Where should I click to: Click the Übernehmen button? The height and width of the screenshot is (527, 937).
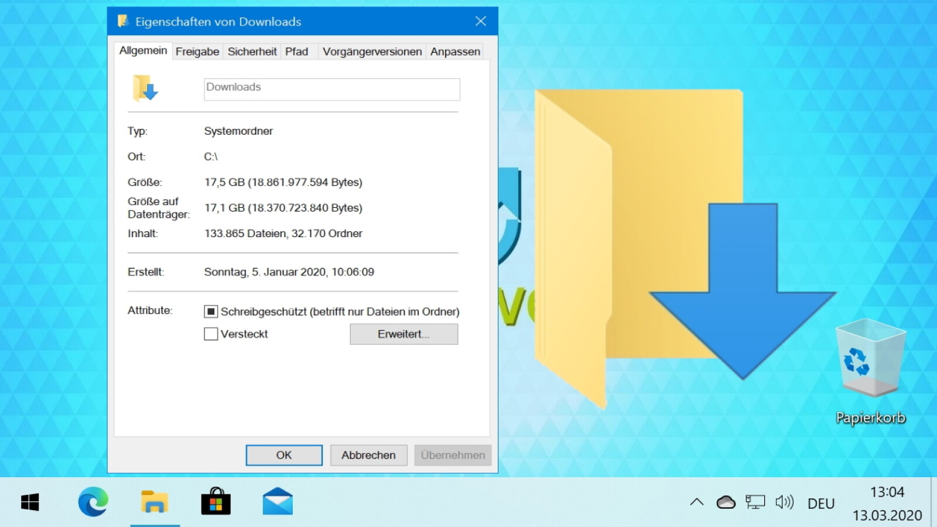pos(453,455)
